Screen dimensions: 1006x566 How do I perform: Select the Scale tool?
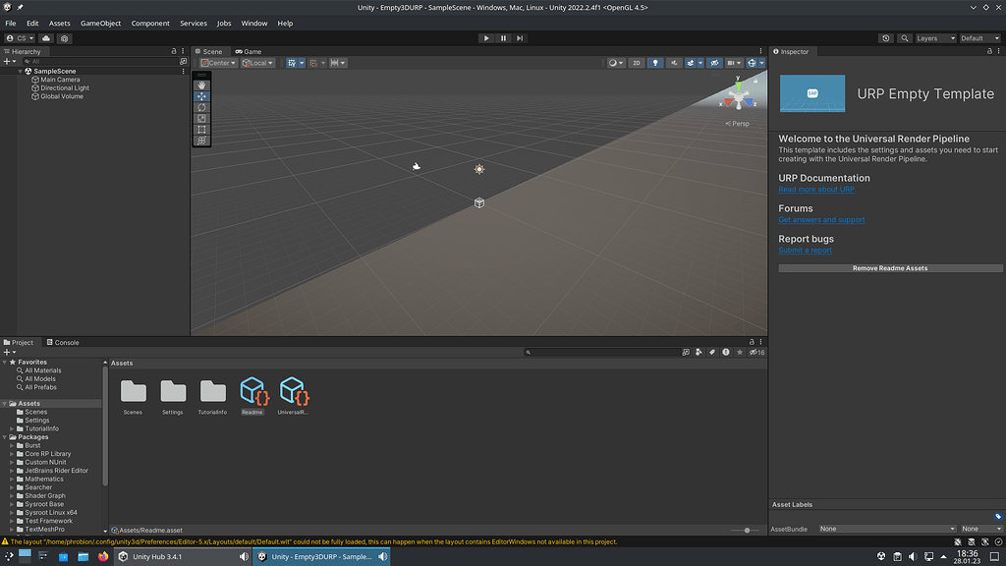[200, 117]
